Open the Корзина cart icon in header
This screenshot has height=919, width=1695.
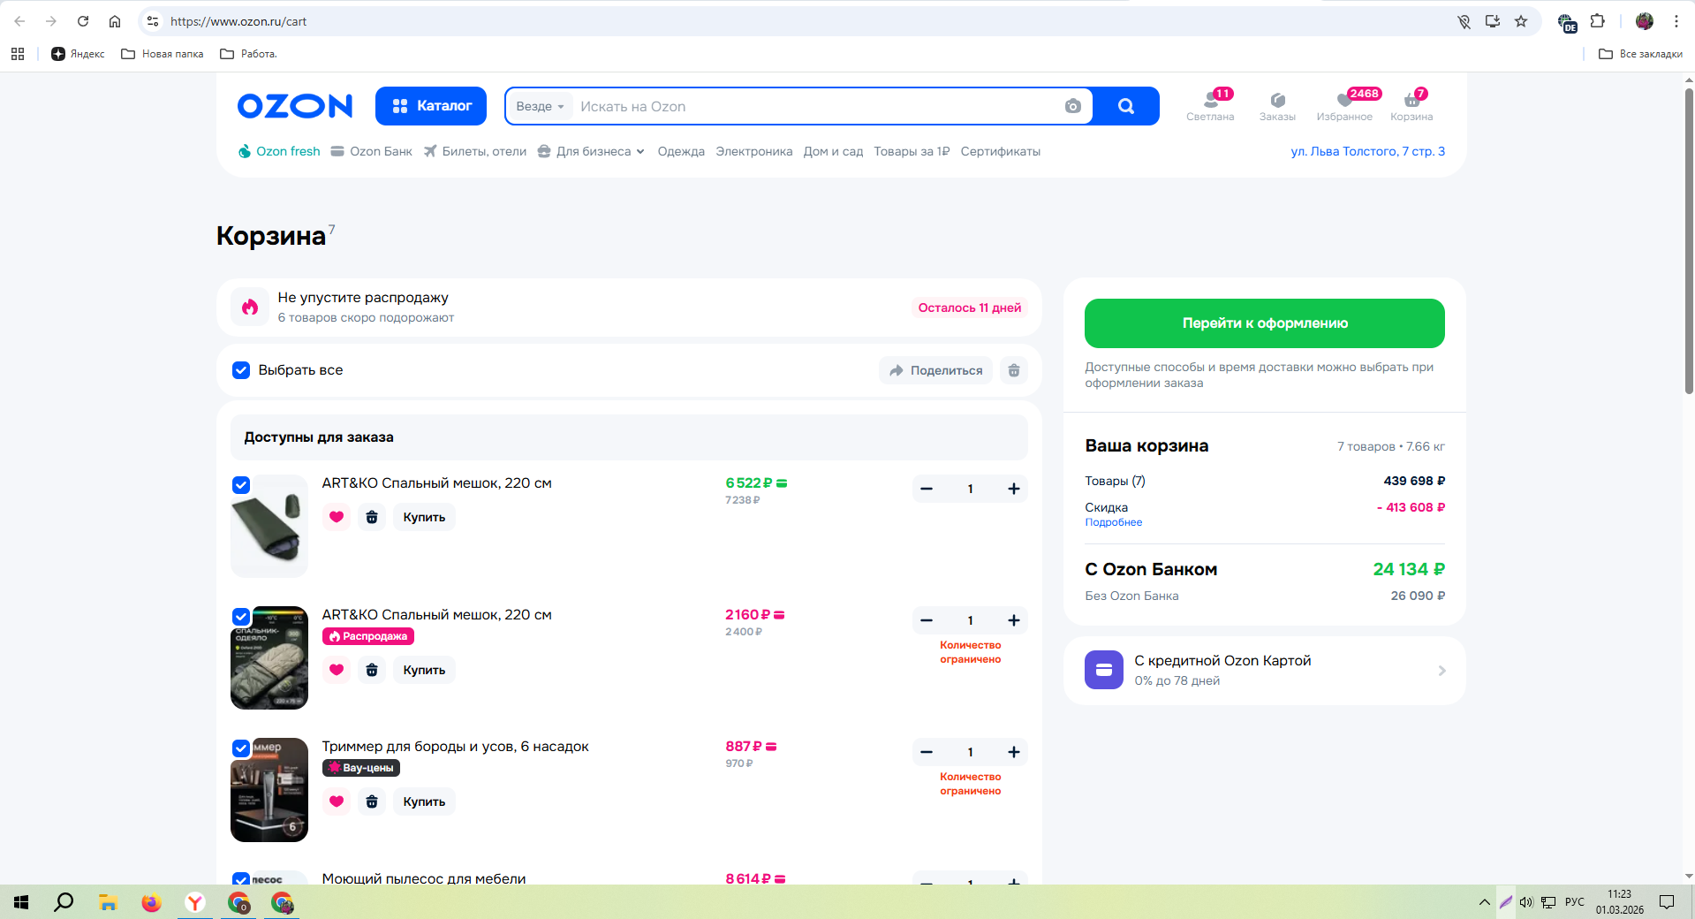pyautogui.click(x=1411, y=106)
